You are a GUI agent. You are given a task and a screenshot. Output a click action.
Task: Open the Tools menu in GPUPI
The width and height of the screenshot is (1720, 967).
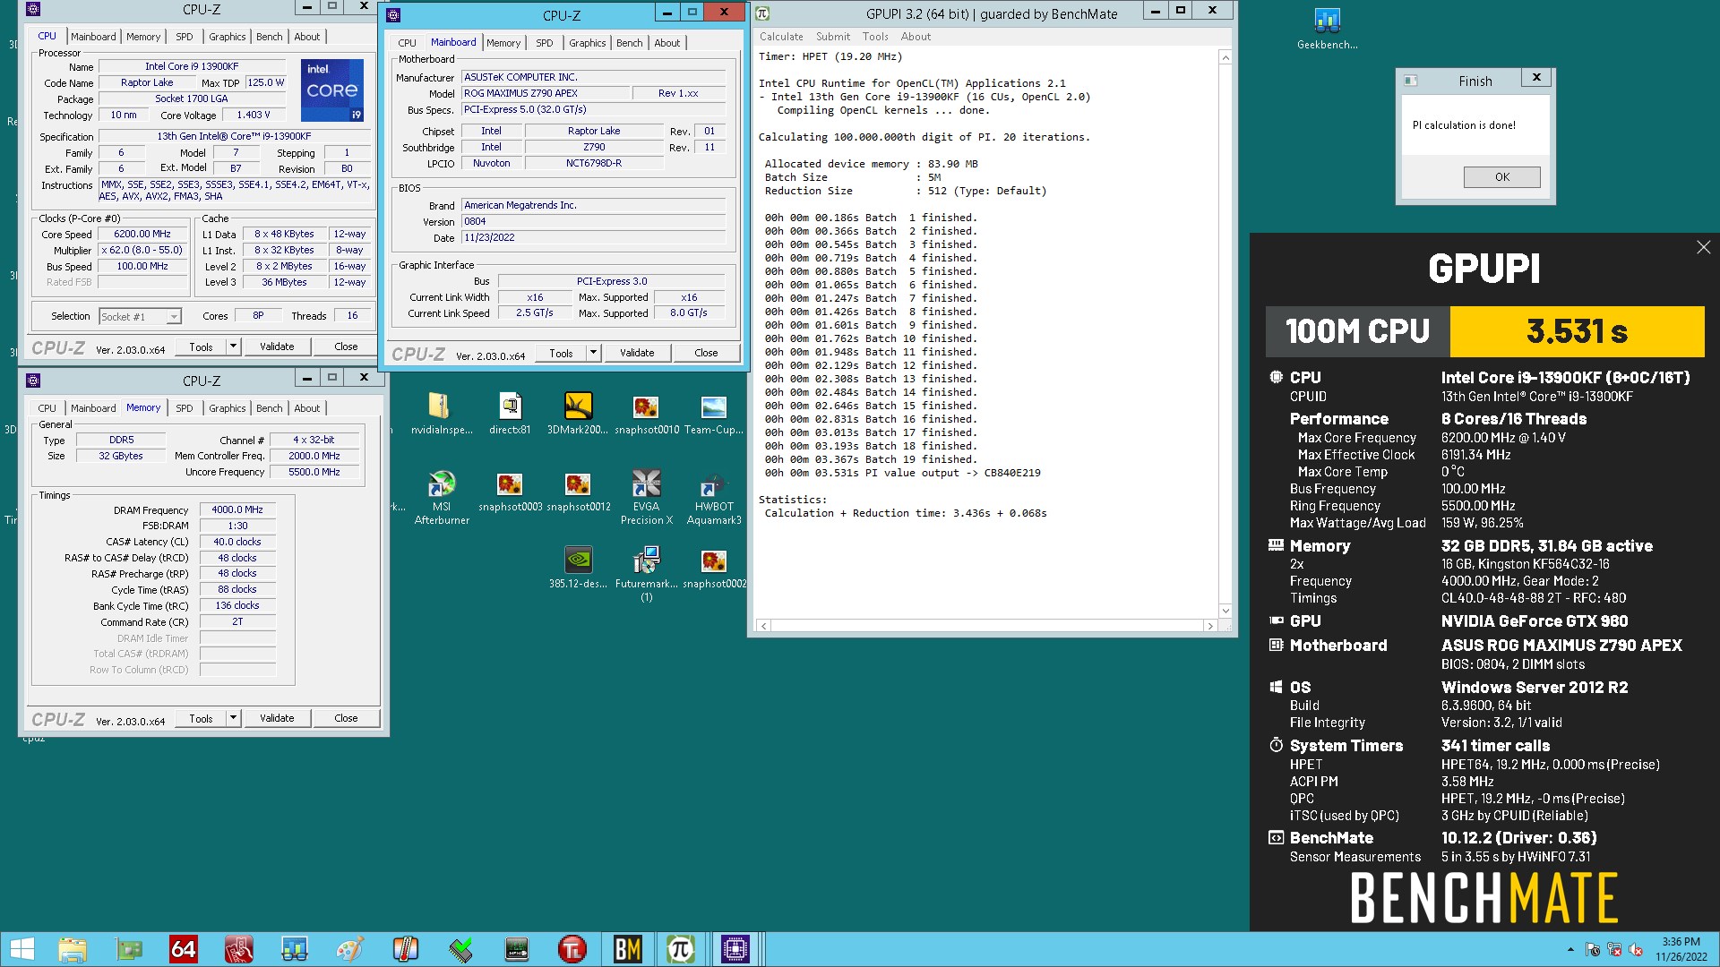(x=875, y=37)
